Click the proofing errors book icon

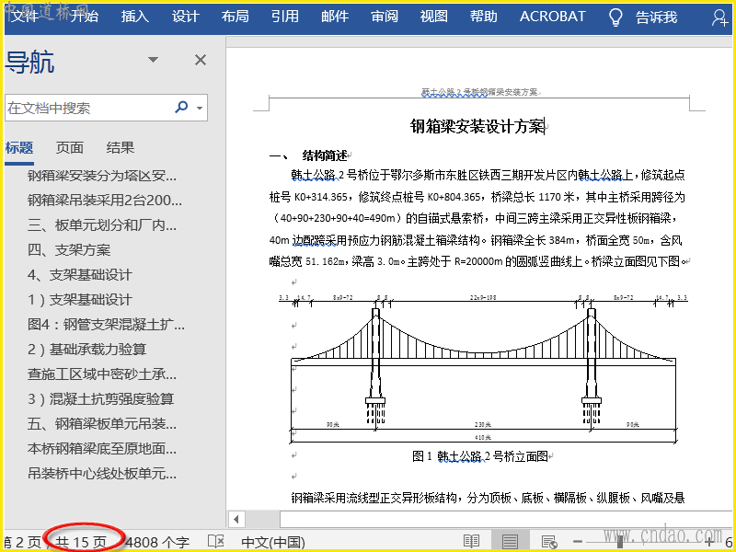216,542
